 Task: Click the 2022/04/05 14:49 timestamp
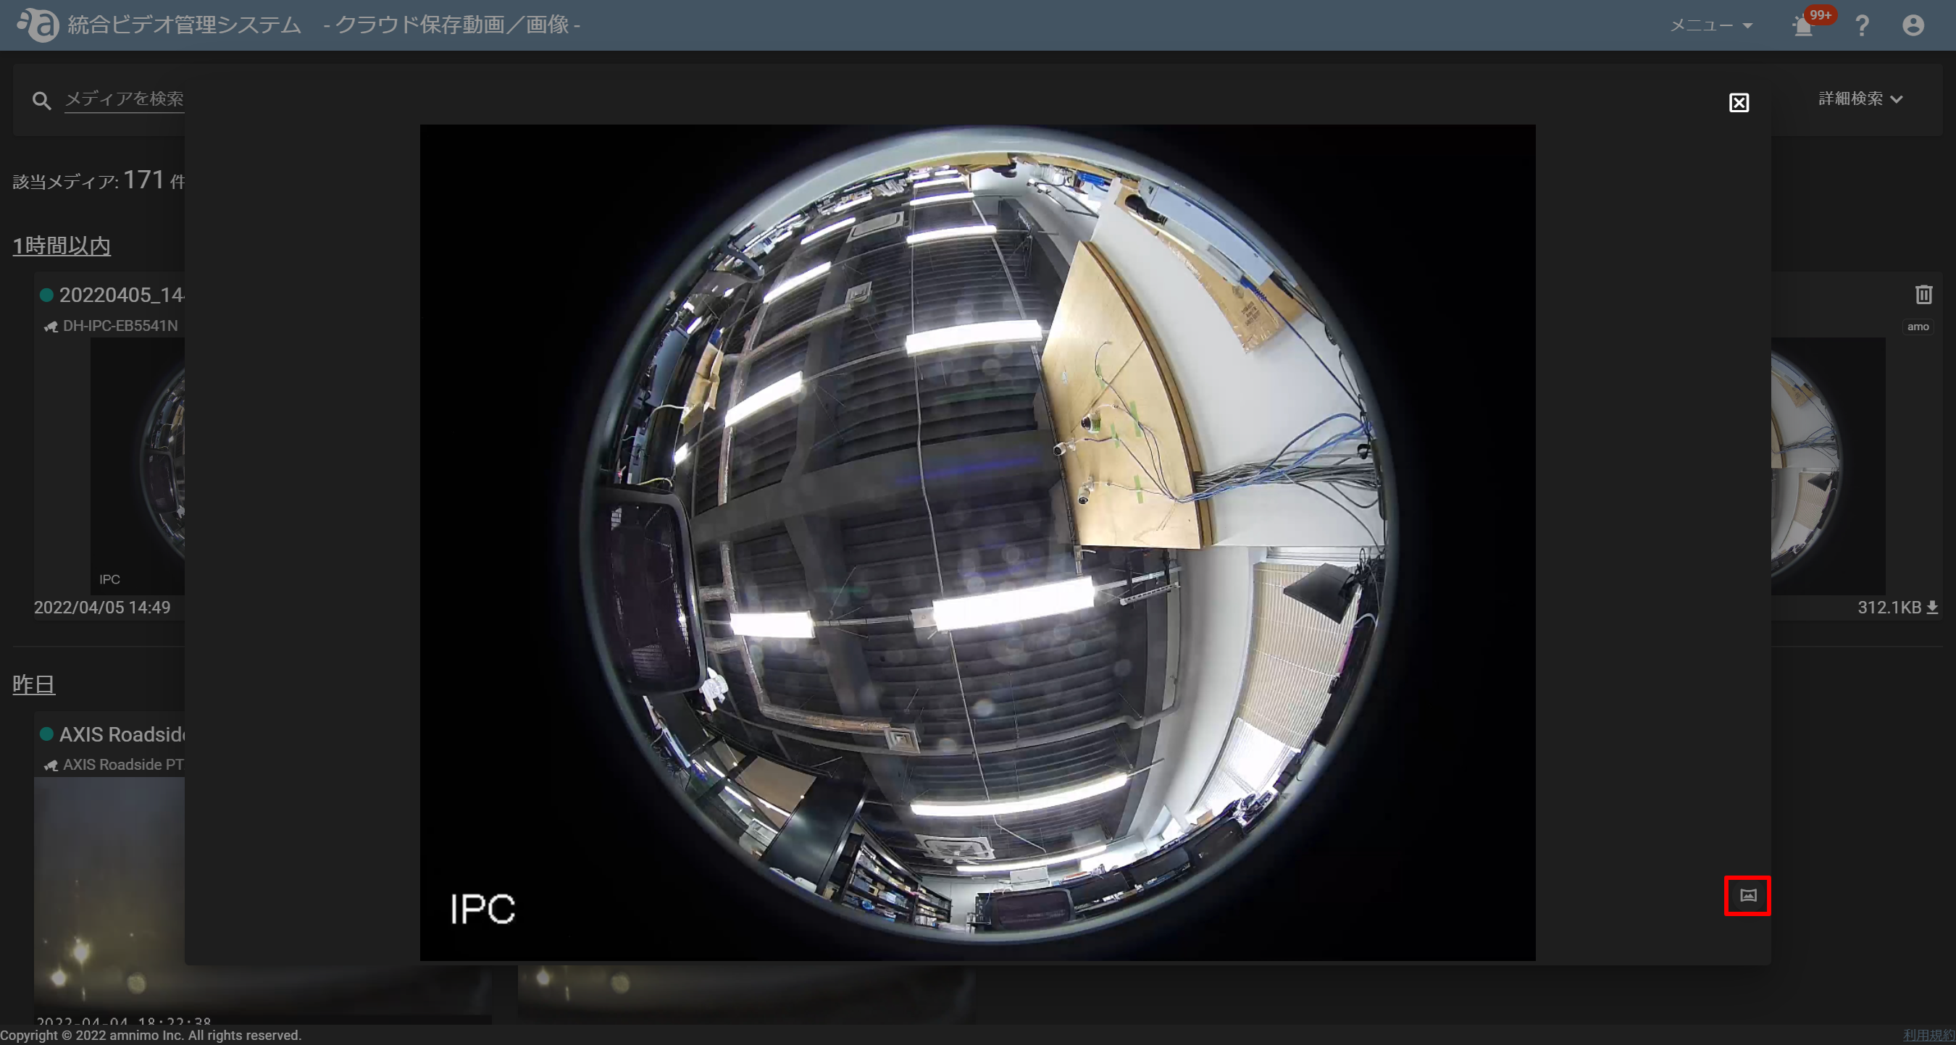101,607
